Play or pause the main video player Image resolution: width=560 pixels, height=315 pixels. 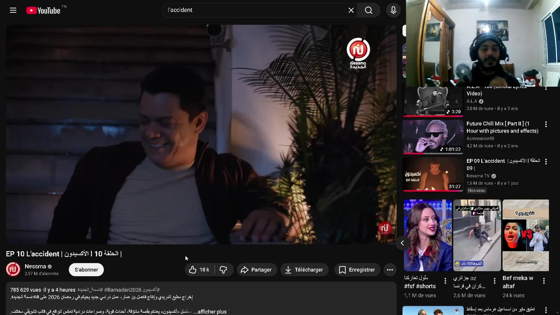[x=201, y=134]
